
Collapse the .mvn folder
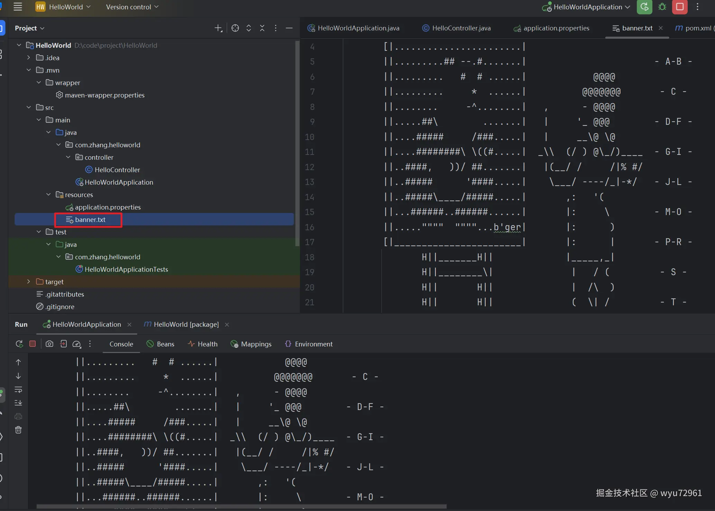(x=29, y=70)
